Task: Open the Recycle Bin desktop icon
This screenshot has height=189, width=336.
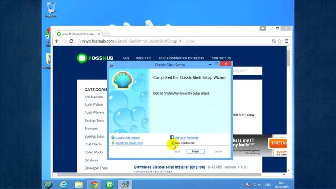Action: pyautogui.click(x=51, y=9)
